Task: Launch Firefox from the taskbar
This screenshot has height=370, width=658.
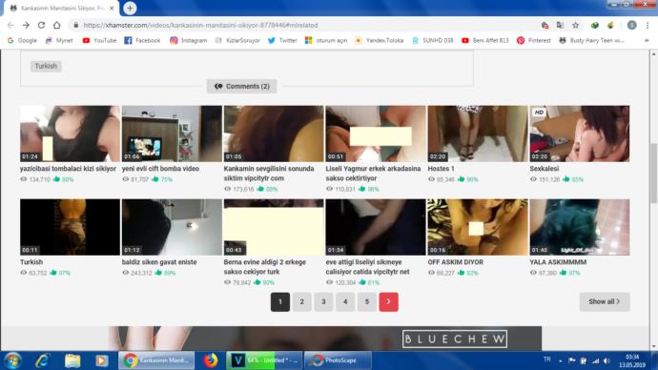Action: 211,360
